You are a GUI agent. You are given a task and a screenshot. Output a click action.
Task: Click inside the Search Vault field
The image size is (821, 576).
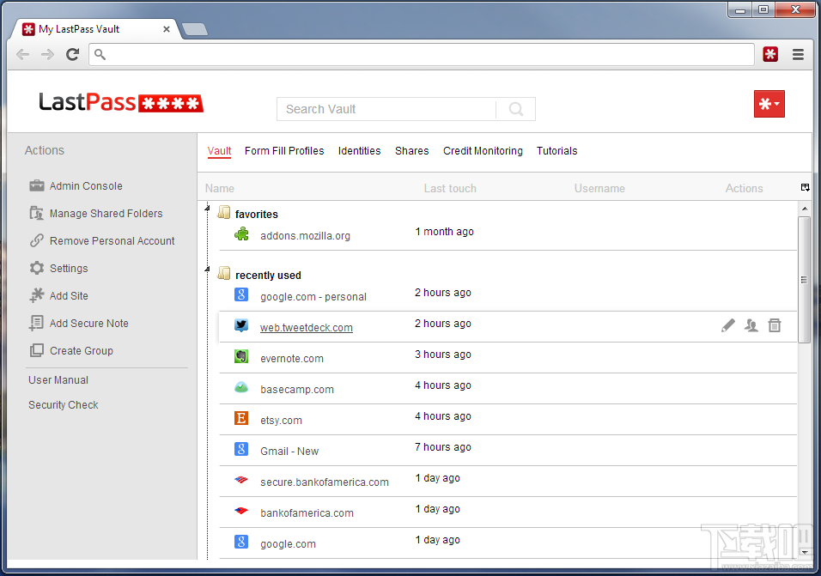(386, 109)
